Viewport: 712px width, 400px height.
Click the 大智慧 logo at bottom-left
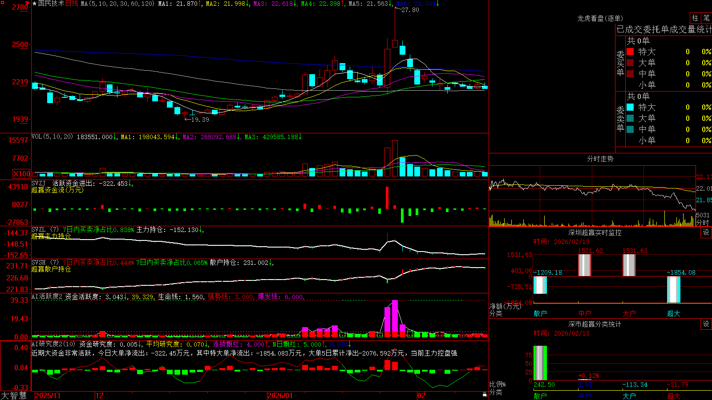pyautogui.click(x=14, y=396)
